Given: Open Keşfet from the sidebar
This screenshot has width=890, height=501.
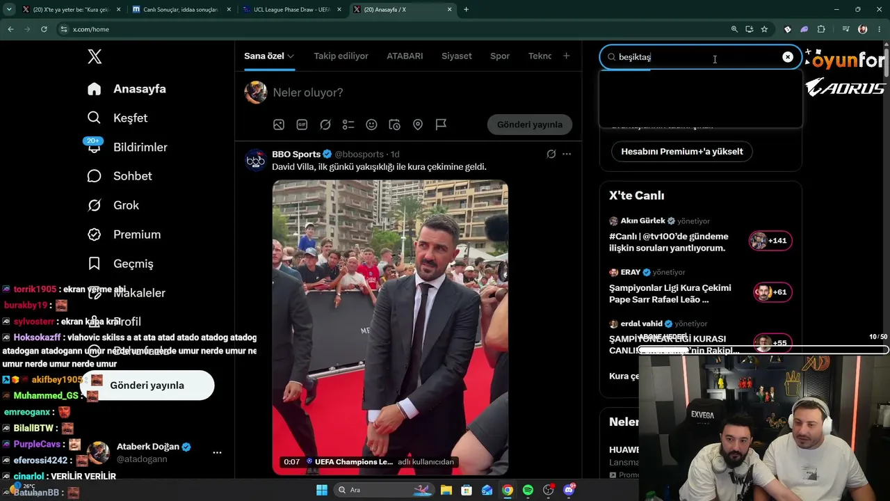Looking at the screenshot, I should 118,118.
